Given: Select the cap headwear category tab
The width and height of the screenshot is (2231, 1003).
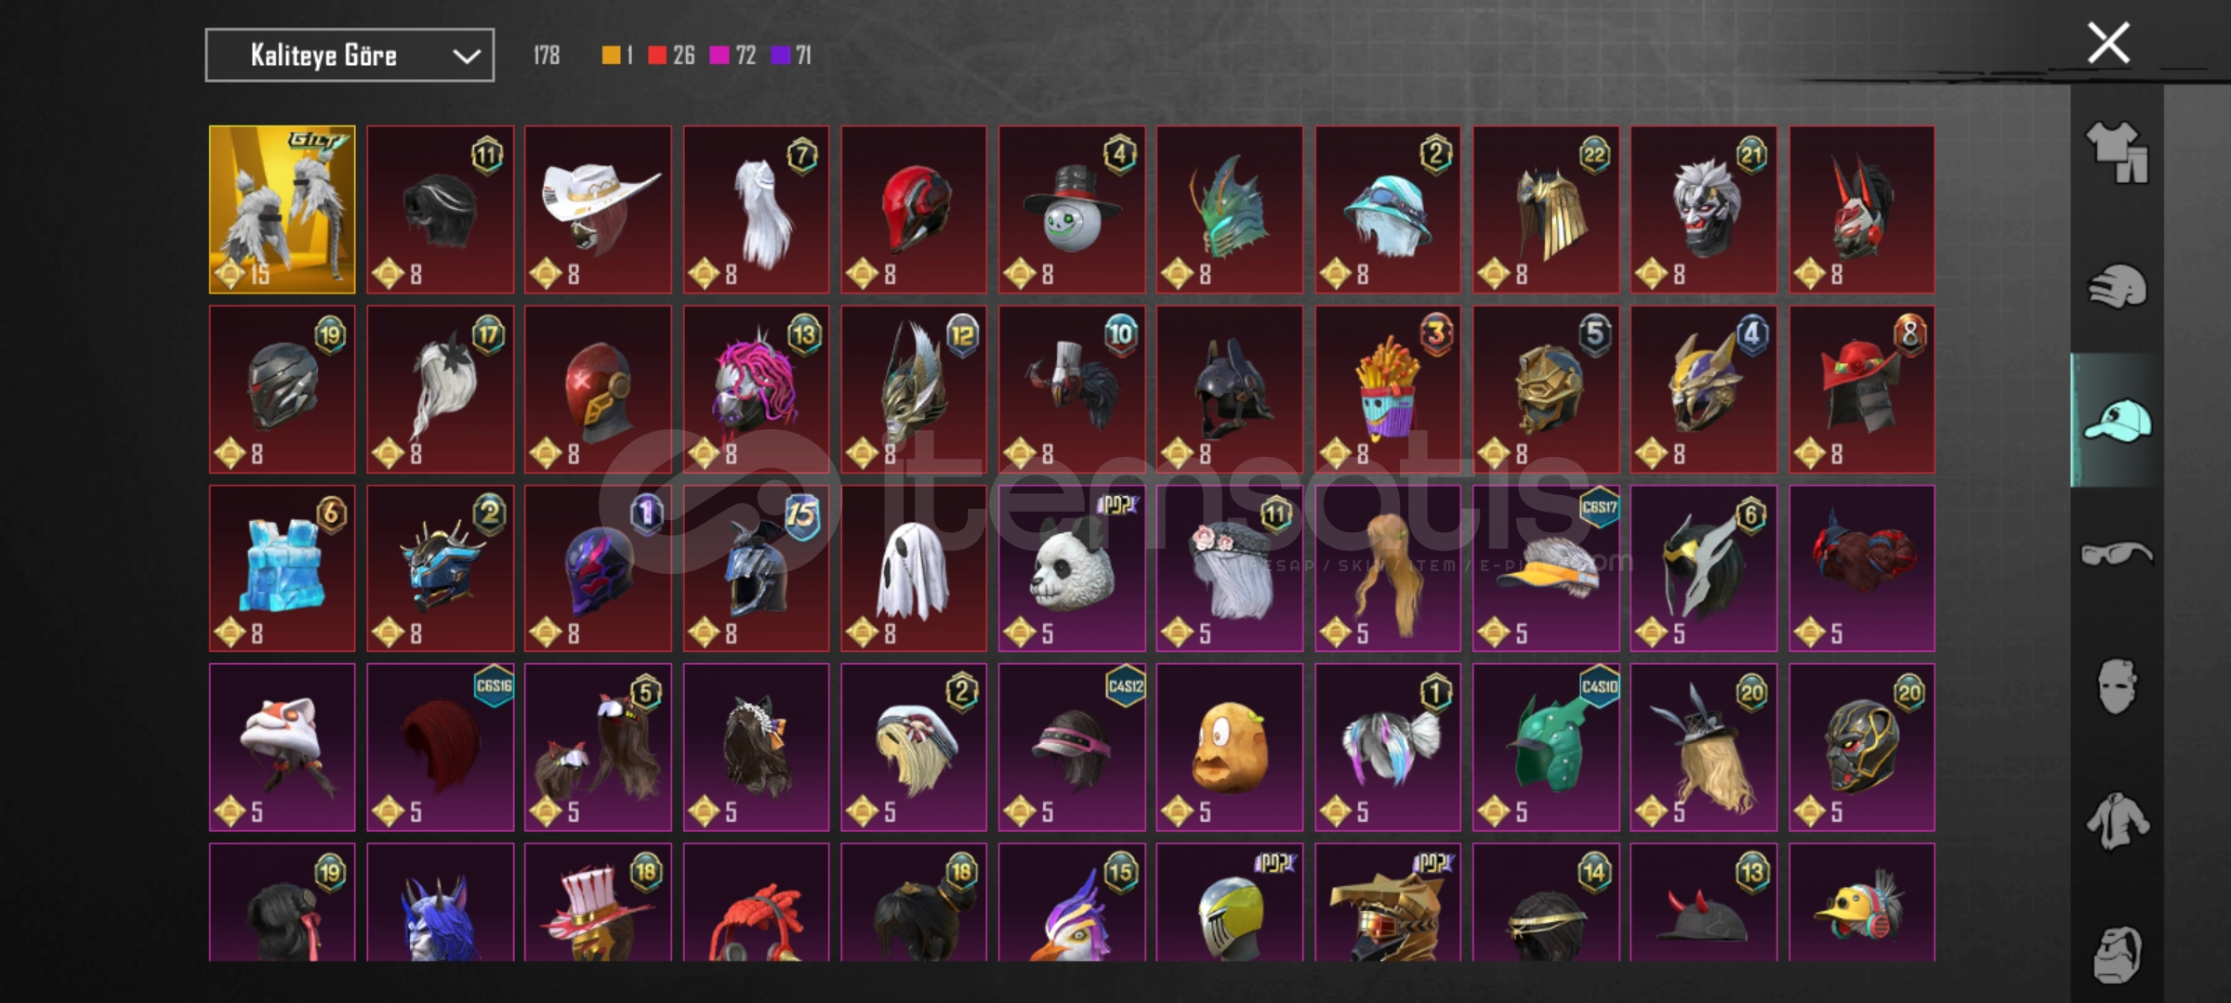Looking at the screenshot, I should (2117, 420).
